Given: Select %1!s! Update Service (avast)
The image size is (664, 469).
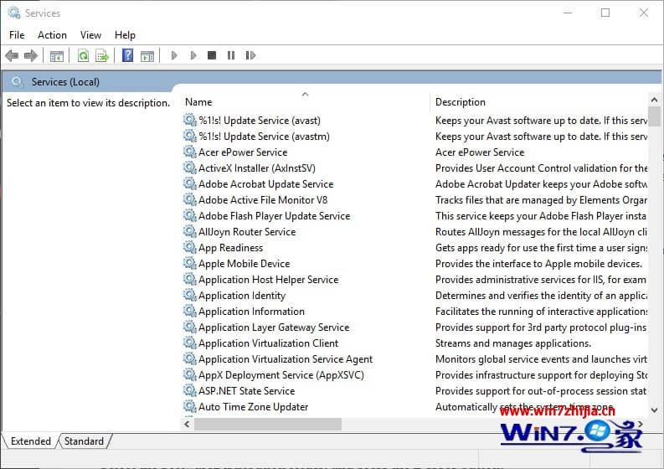Looking at the screenshot, I should [260, 121].
